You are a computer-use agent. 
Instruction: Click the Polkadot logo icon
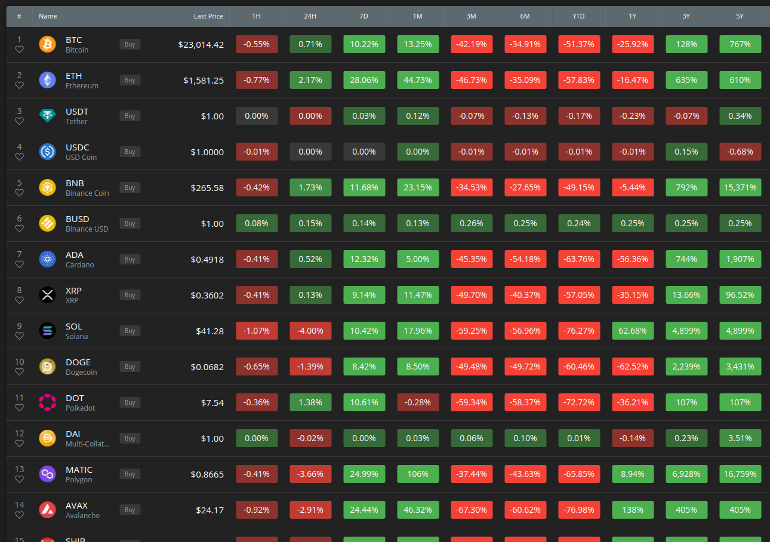[47, 402]
